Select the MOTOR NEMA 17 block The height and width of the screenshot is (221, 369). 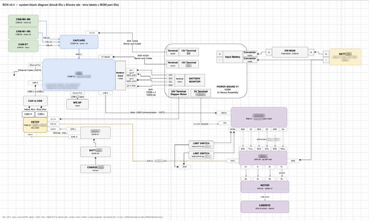point(265,187)
